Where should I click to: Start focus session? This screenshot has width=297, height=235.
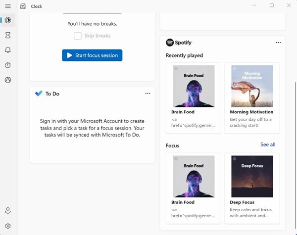point(92,55)
